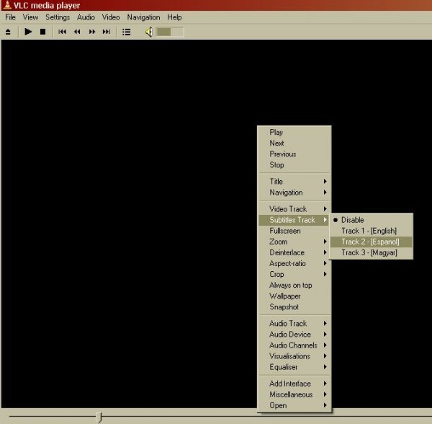The image size is (432, 424).
Task: Choose Previous in the context menu
Action: [294, 154]
